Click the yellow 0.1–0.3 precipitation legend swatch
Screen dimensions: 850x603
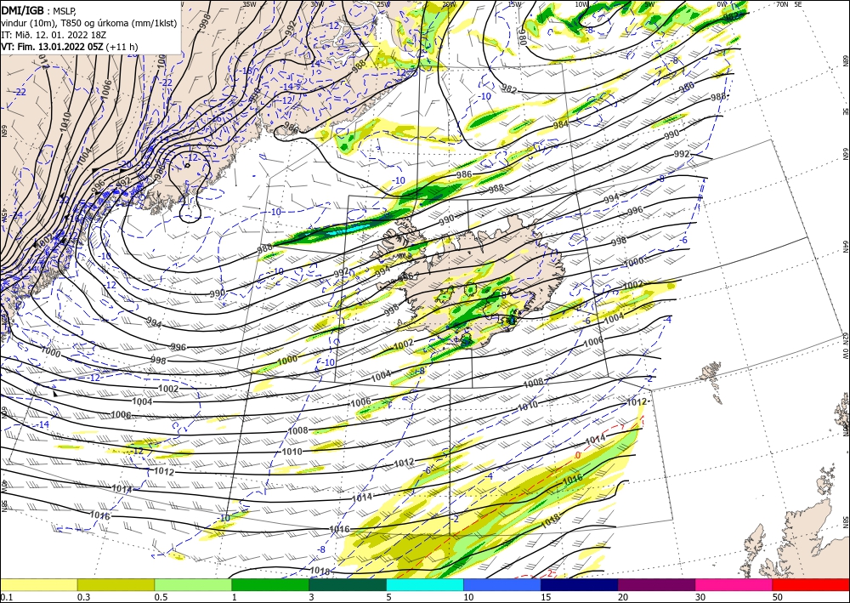[x=38, y=584]
